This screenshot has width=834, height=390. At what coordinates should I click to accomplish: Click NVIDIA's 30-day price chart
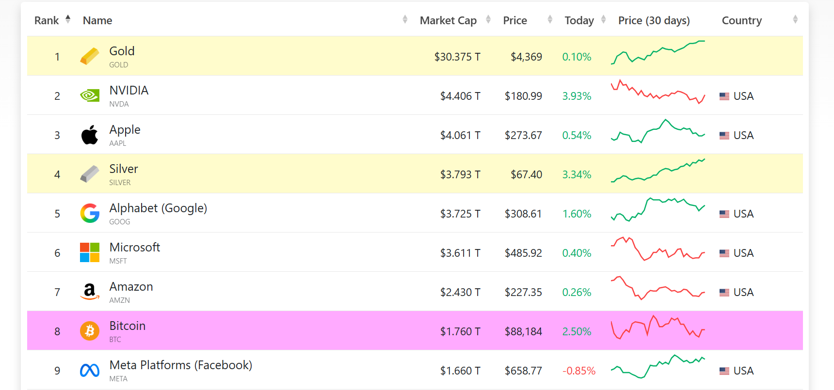658,92
